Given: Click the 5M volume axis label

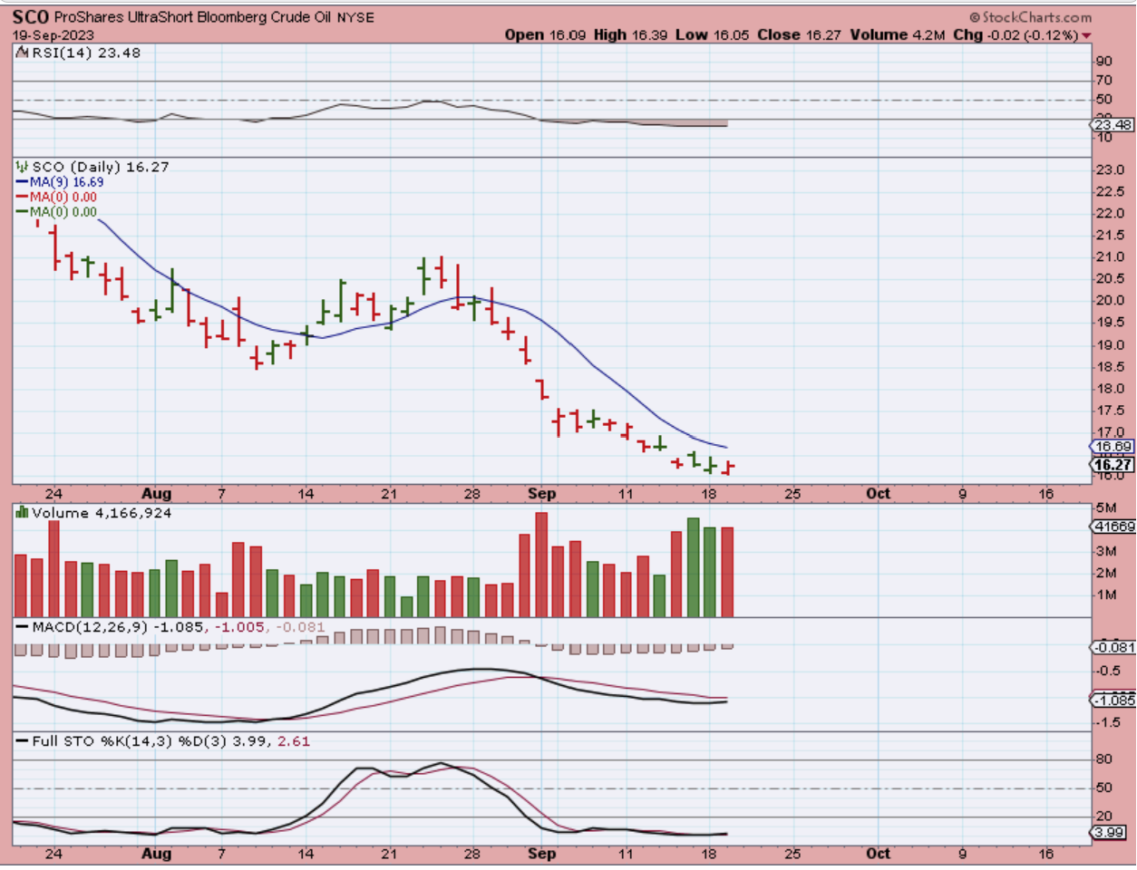Looking at the screenshot, I should point(1106,507).
